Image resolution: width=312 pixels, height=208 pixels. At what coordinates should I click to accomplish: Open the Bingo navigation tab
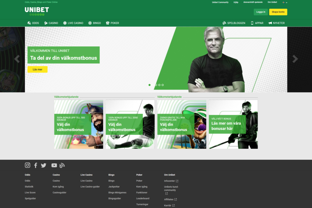pos(95,23)
